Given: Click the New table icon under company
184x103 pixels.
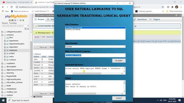Looking at the screenshot, I should point(8,37).
